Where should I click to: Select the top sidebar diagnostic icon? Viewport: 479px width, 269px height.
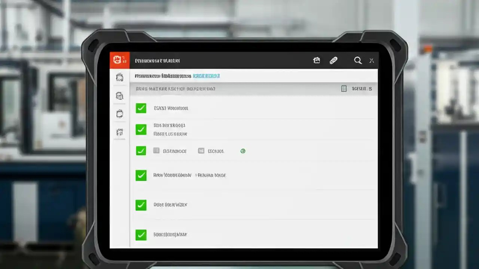pyautogui.click(x=120, y=77)
